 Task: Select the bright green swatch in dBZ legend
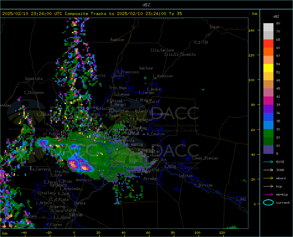pos(268,133)
